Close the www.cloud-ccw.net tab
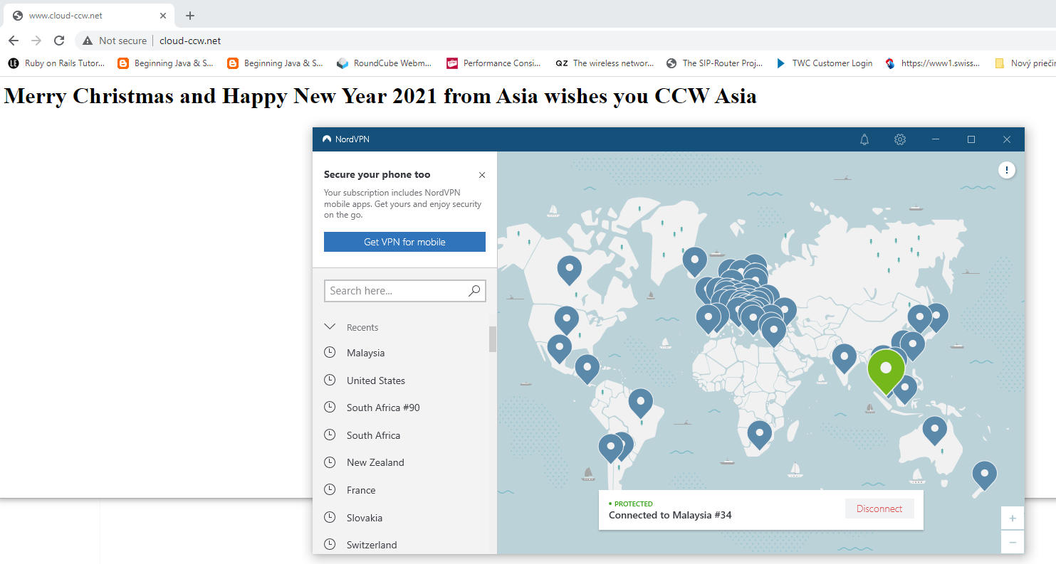The width and height of the screenshot is (1056, 564). 163,16
